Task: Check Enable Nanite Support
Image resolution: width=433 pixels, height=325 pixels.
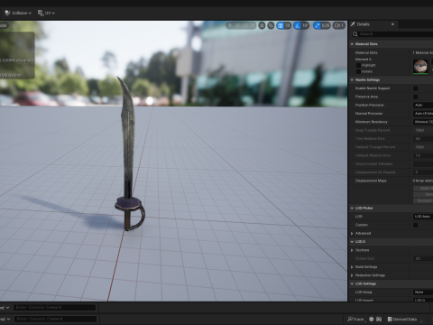Action: point(415,88)
